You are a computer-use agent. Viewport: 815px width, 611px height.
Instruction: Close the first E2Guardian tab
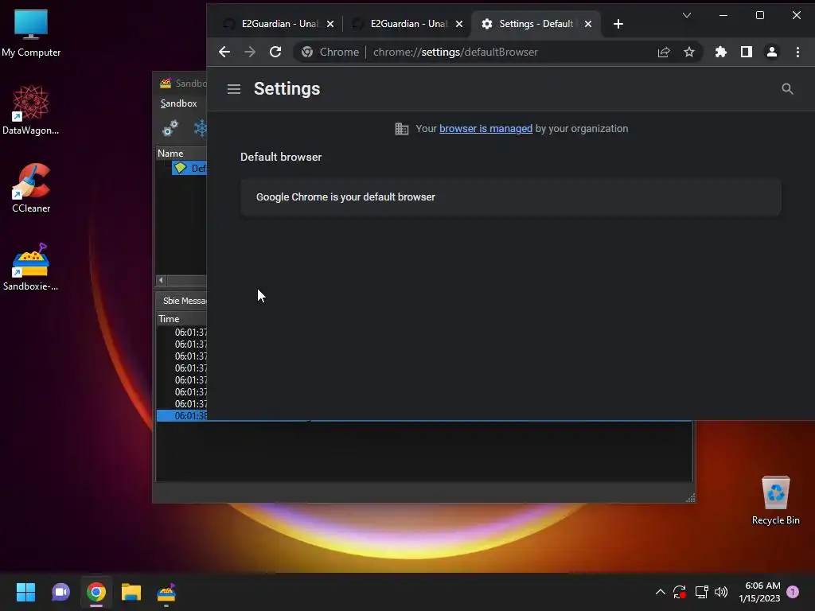click(330, 24)
